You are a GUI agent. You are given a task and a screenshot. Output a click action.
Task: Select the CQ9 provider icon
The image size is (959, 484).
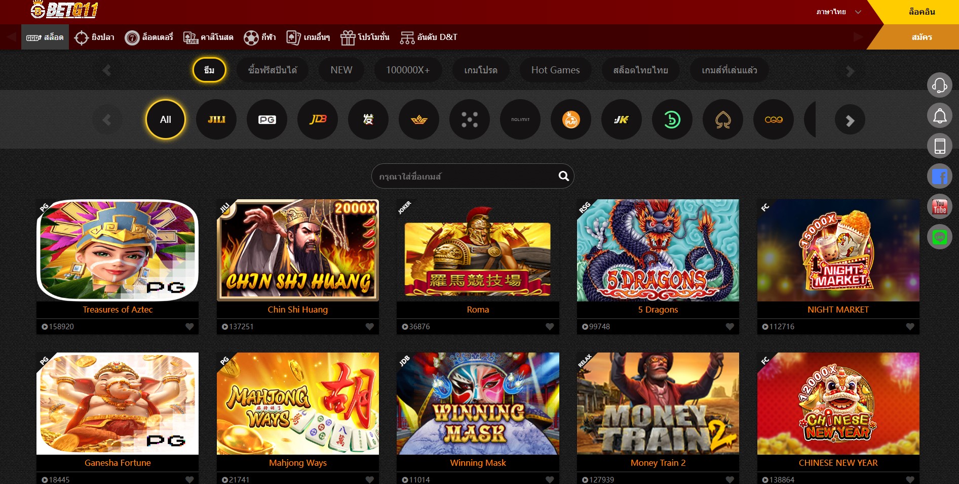point(774,120)
